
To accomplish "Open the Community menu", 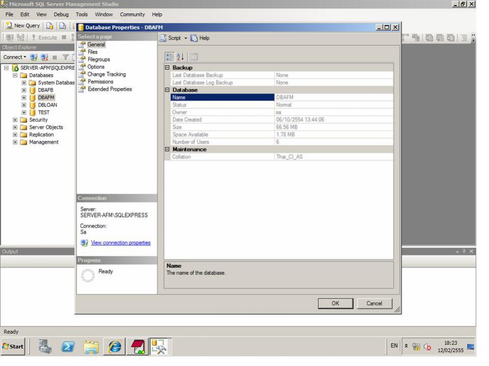I will pos(132,14).
